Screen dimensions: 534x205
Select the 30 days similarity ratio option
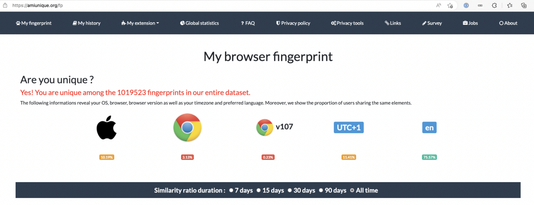point(290,190)
